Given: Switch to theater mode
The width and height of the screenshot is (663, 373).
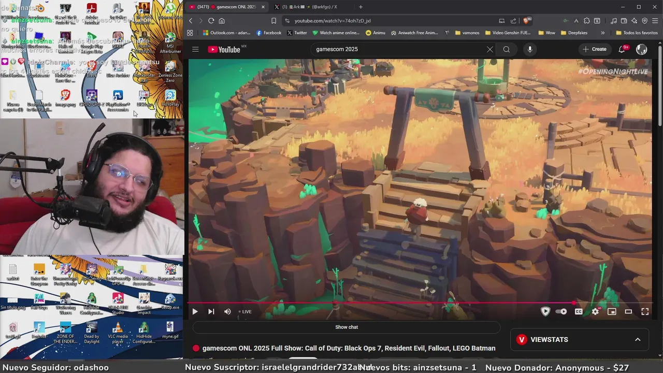Looking at the screenshot, I should tap(628, 311).
